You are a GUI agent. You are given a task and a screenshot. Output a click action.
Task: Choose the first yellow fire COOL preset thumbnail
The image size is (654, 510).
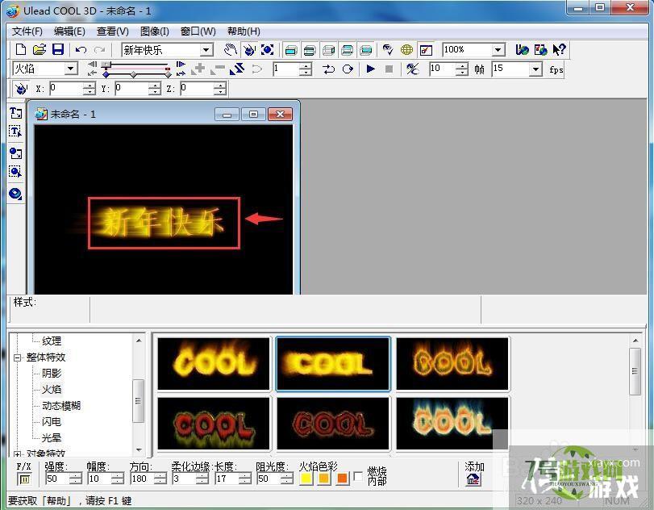point(214,363)
